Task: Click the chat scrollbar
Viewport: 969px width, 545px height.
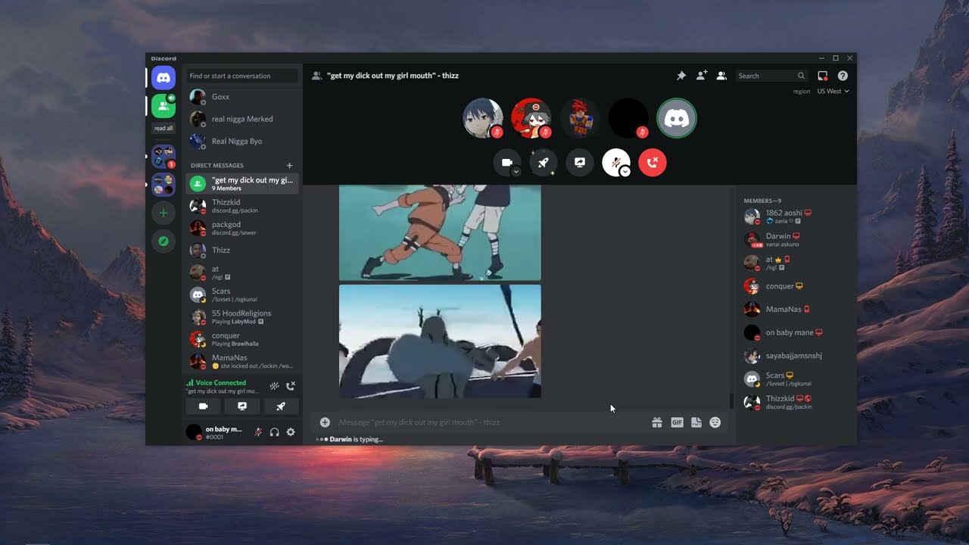Action: 731,401
